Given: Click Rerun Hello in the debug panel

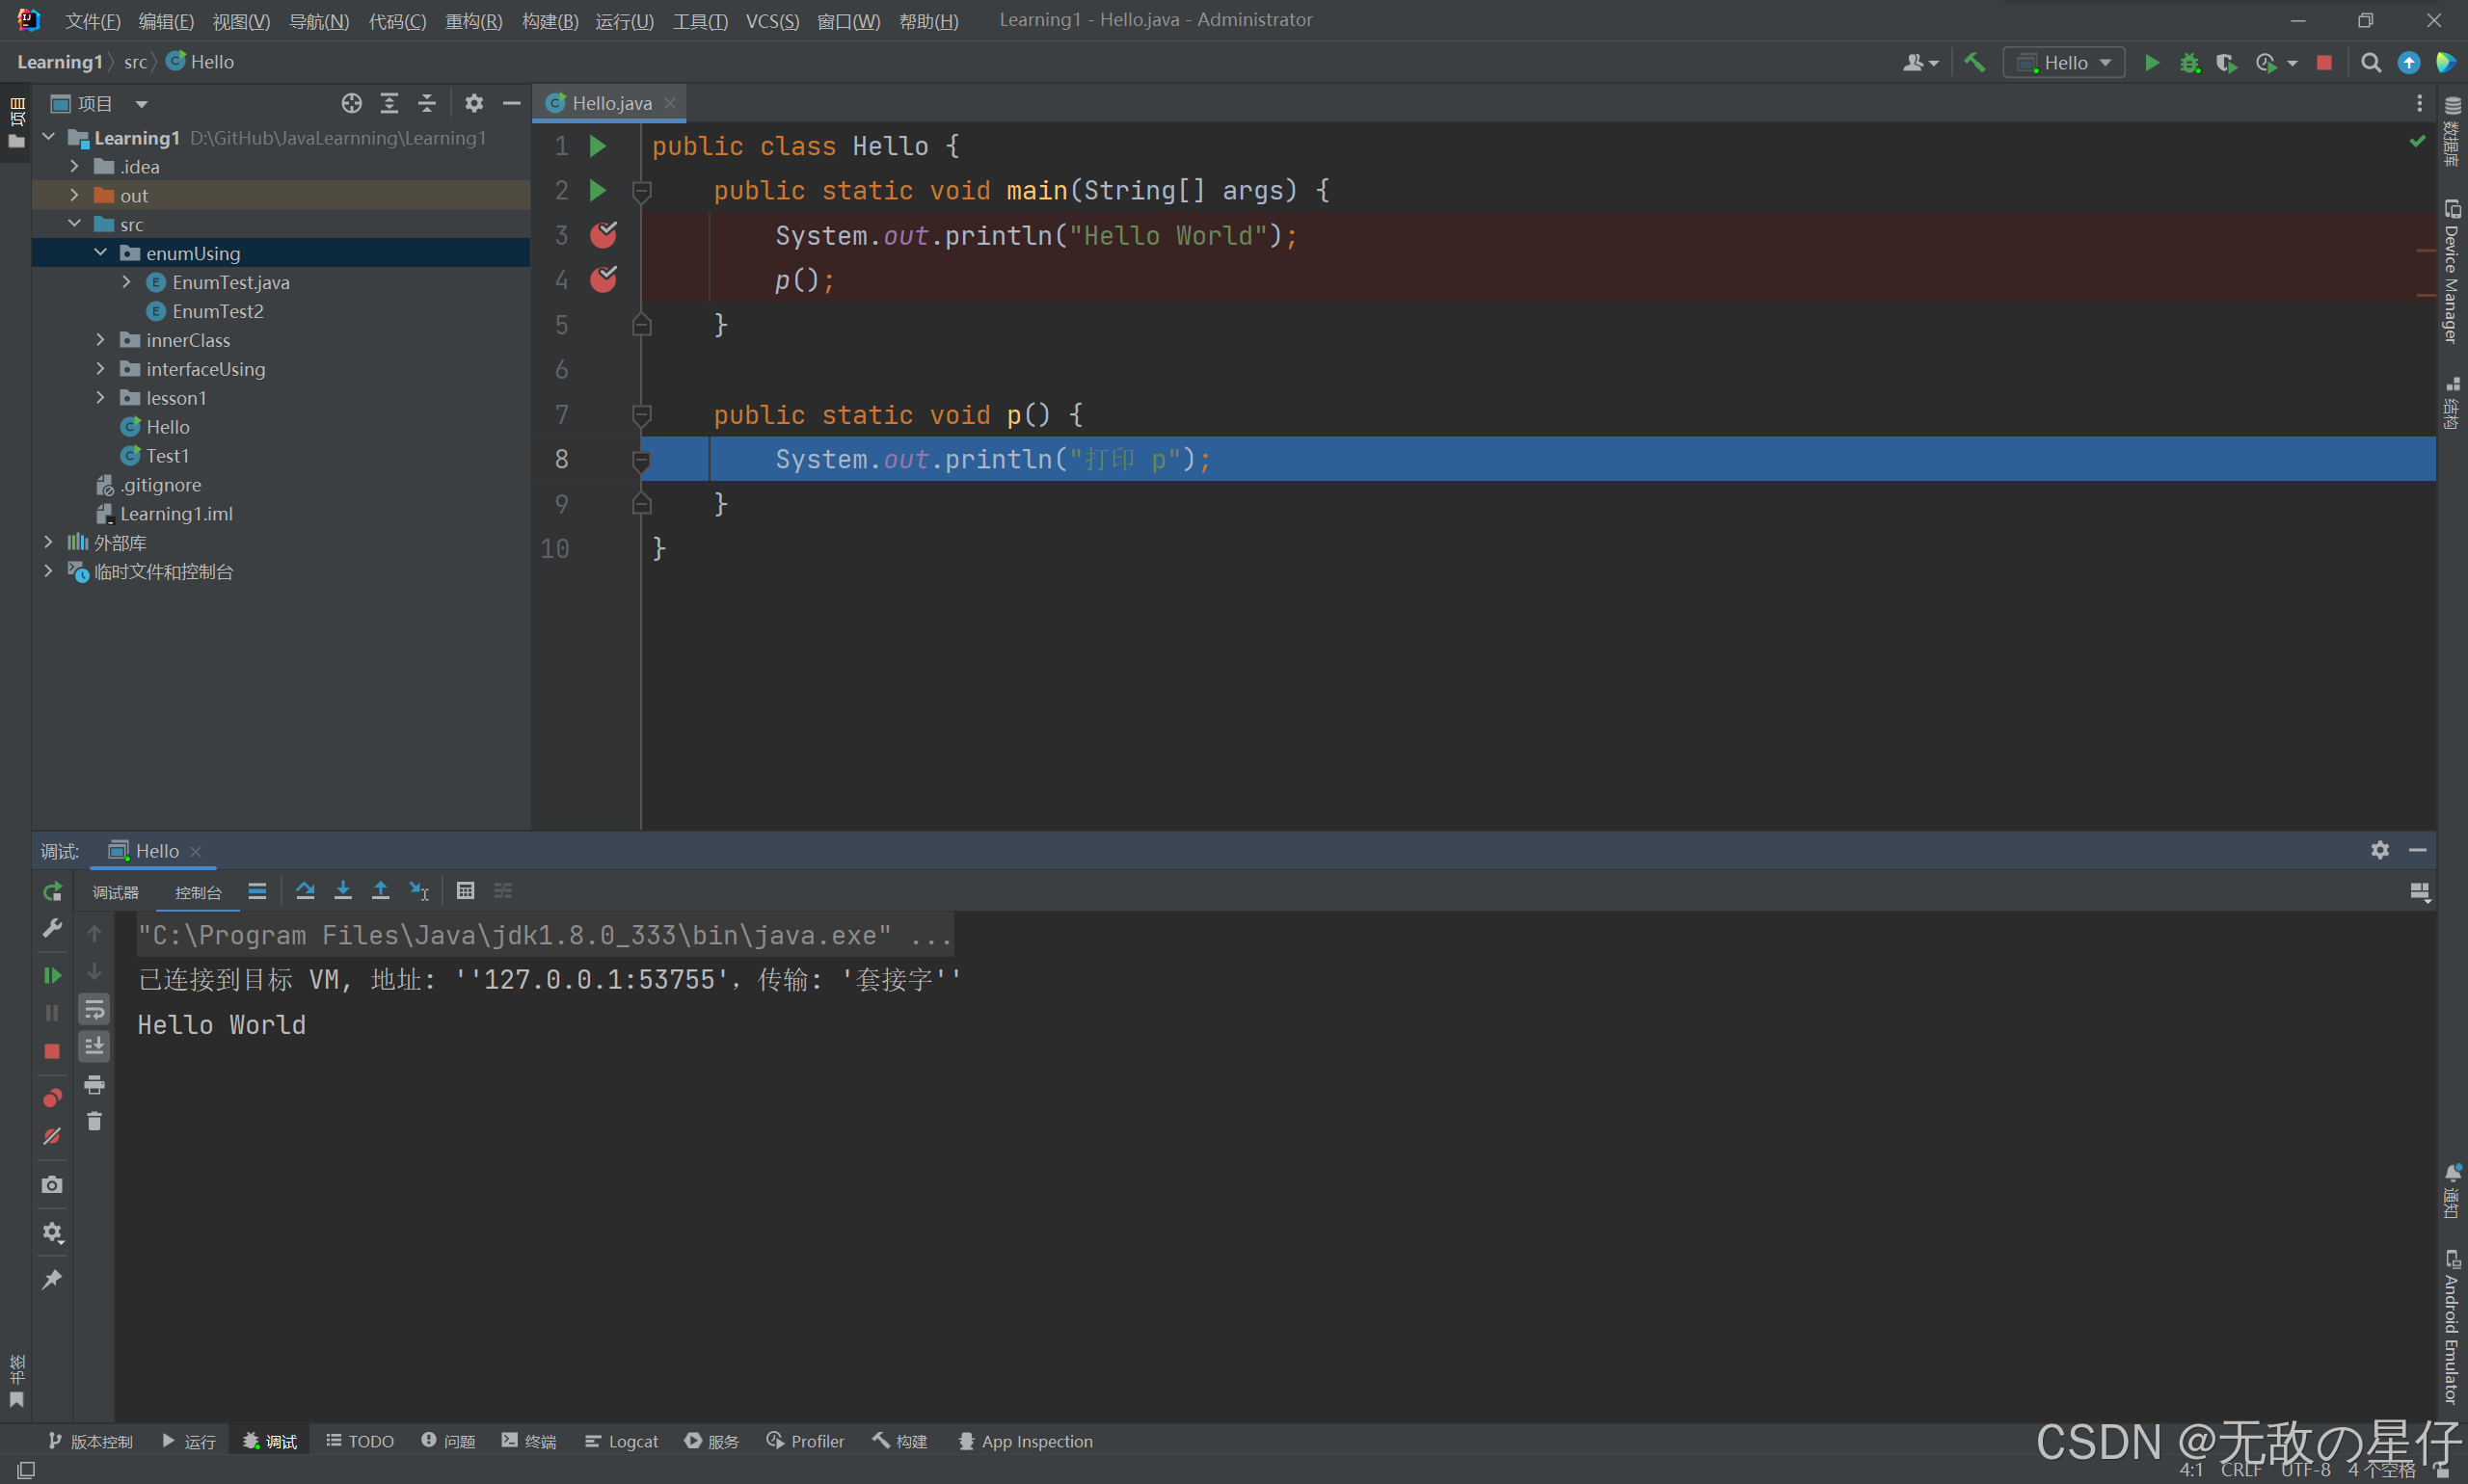Looking at the screenshot, I should tap(52, 891).
